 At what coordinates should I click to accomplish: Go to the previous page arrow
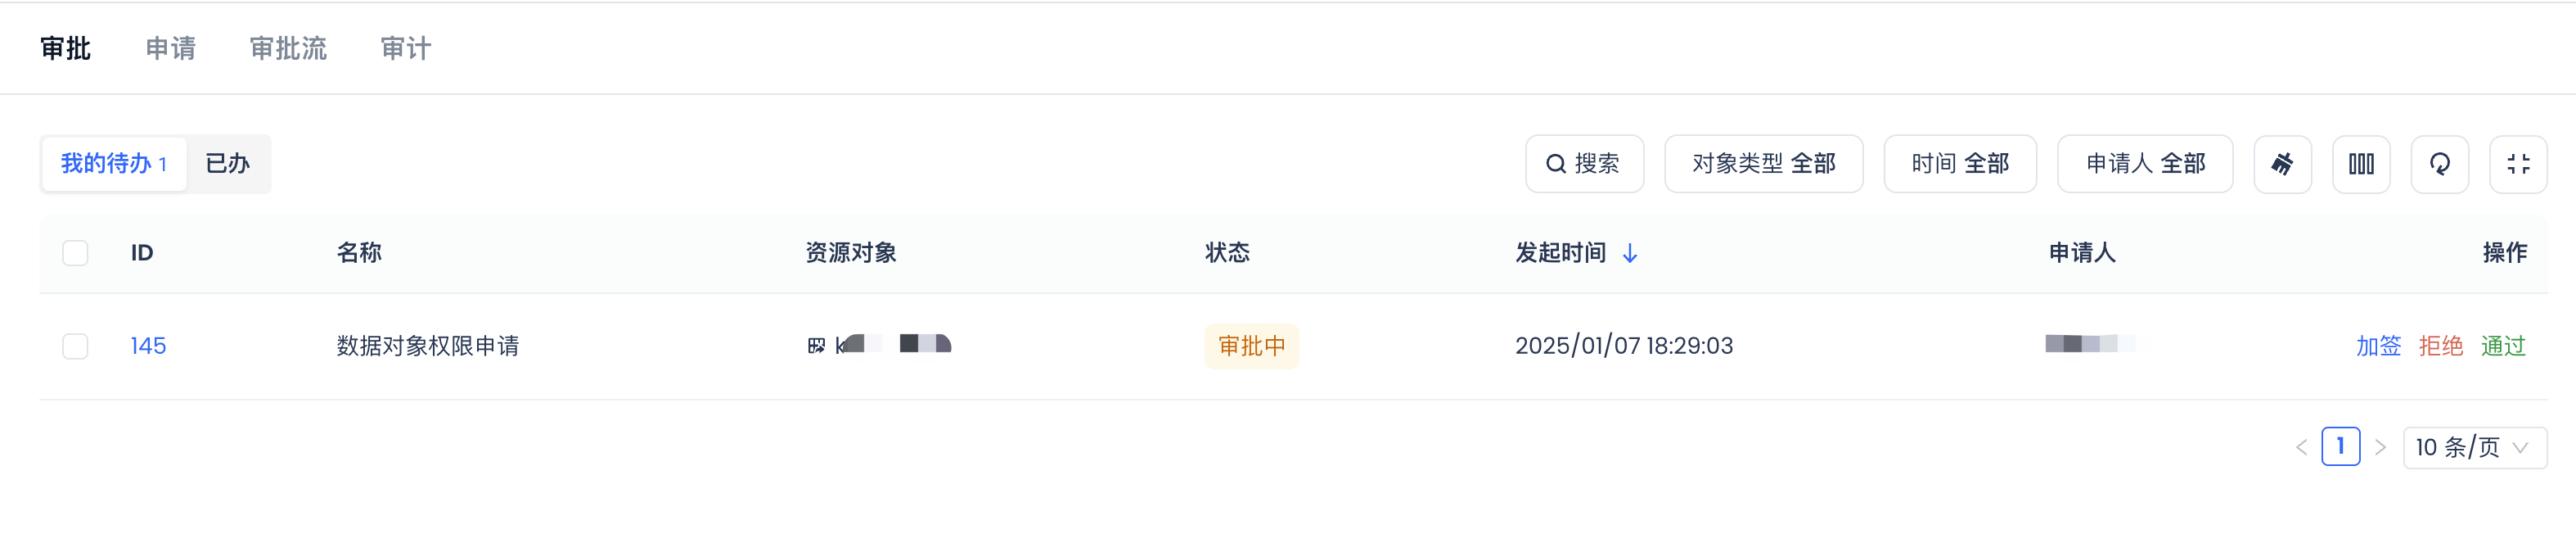pyautogui.click(x=2301, y=447)
